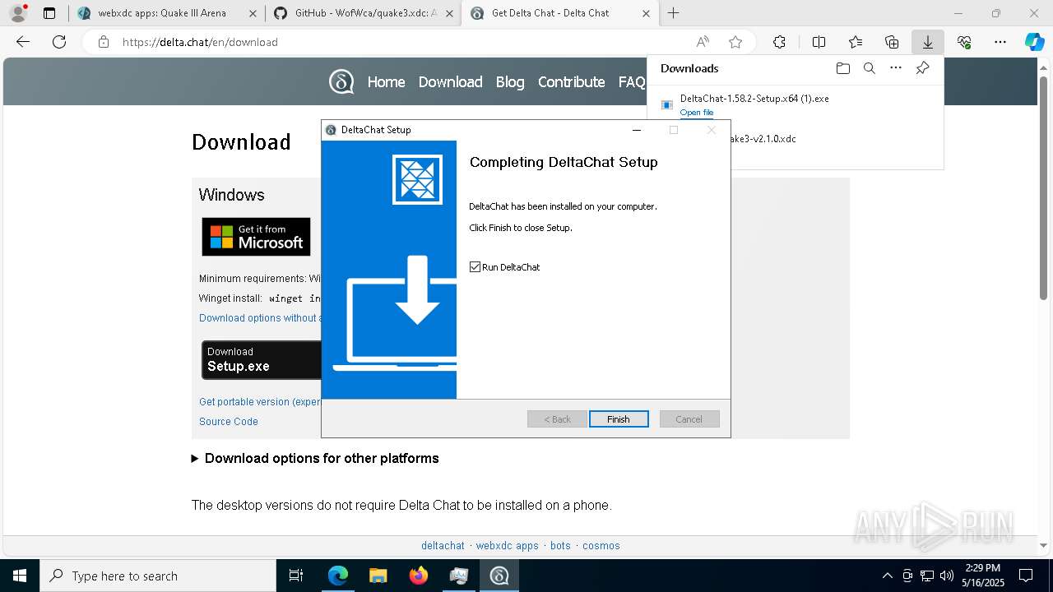Select the Get Delta Chat tab

[x=560, y=13]
